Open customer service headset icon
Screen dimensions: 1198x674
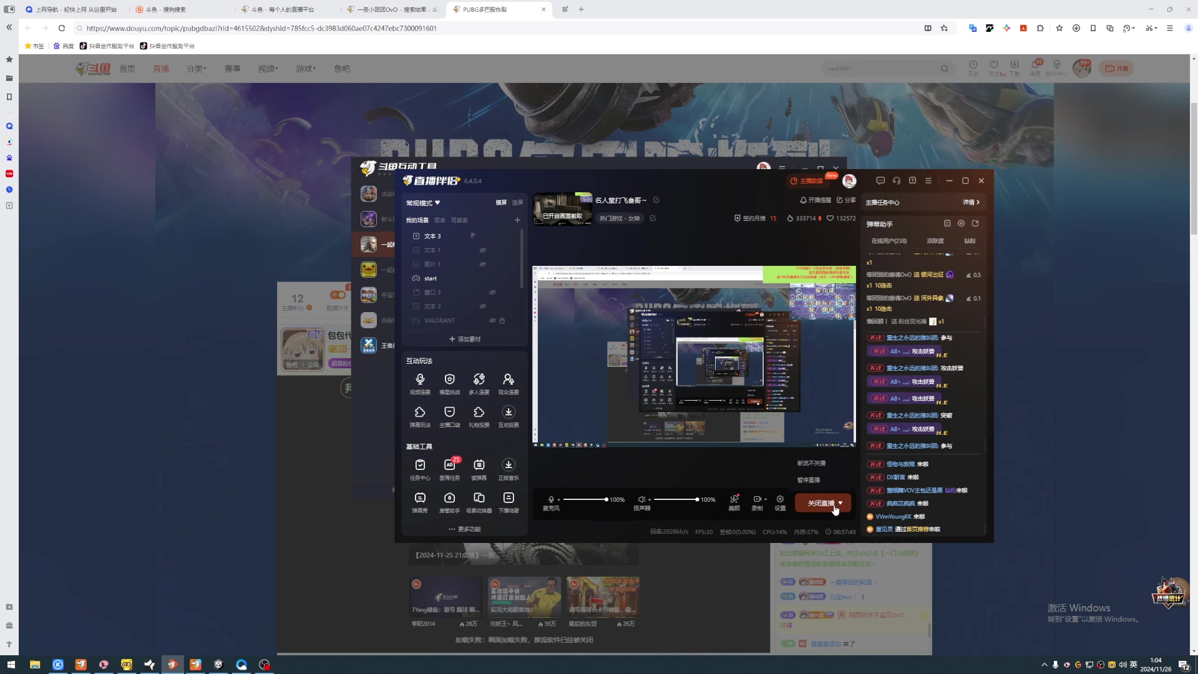(897, 180)
